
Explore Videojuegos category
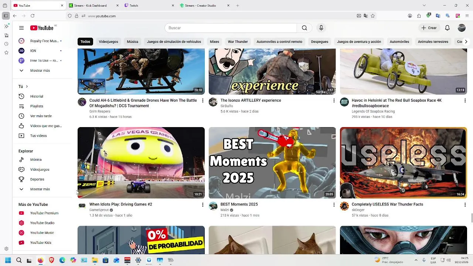click(40, 170)
